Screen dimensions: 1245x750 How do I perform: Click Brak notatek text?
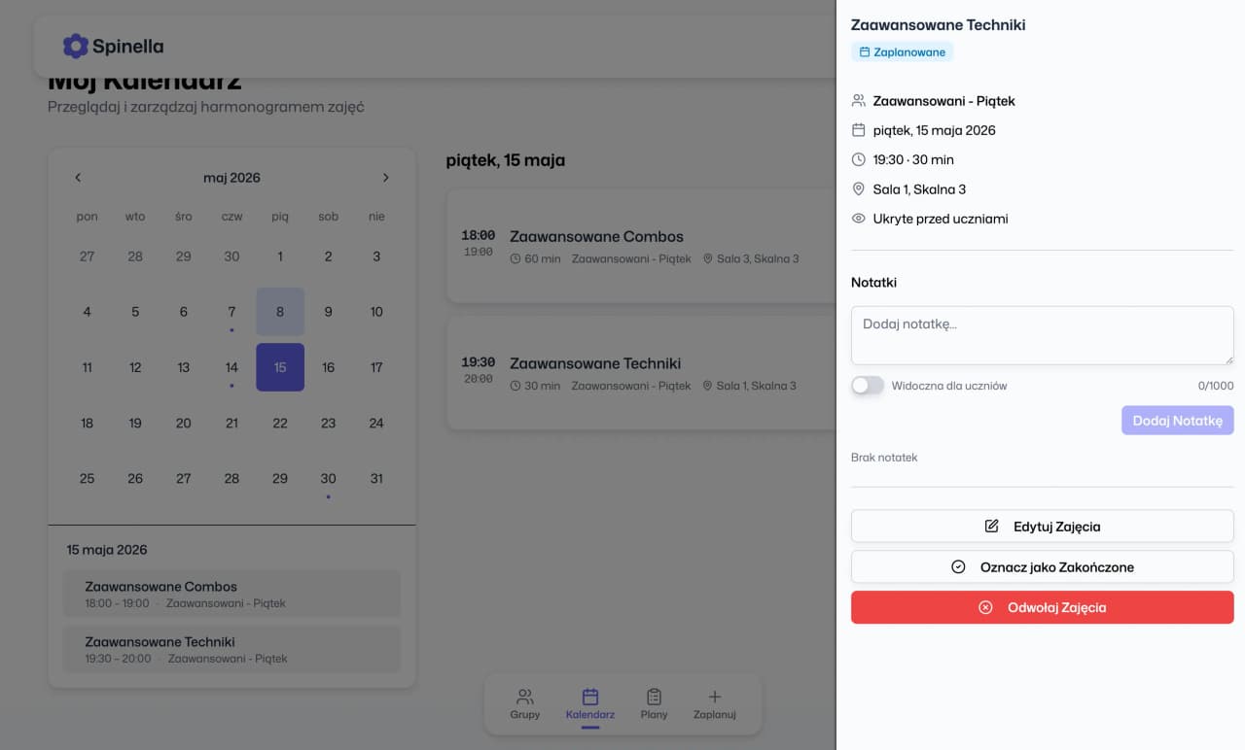coord(884,458)
